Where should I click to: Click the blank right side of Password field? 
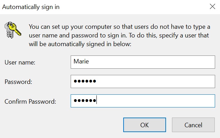(x=155, y=81)
